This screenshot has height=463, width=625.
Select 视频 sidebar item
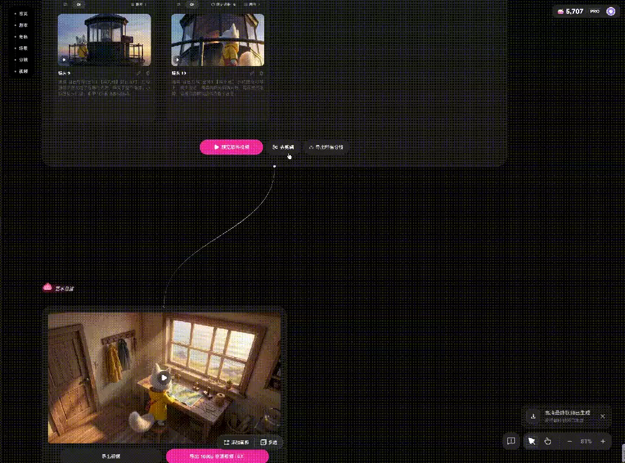23,71
